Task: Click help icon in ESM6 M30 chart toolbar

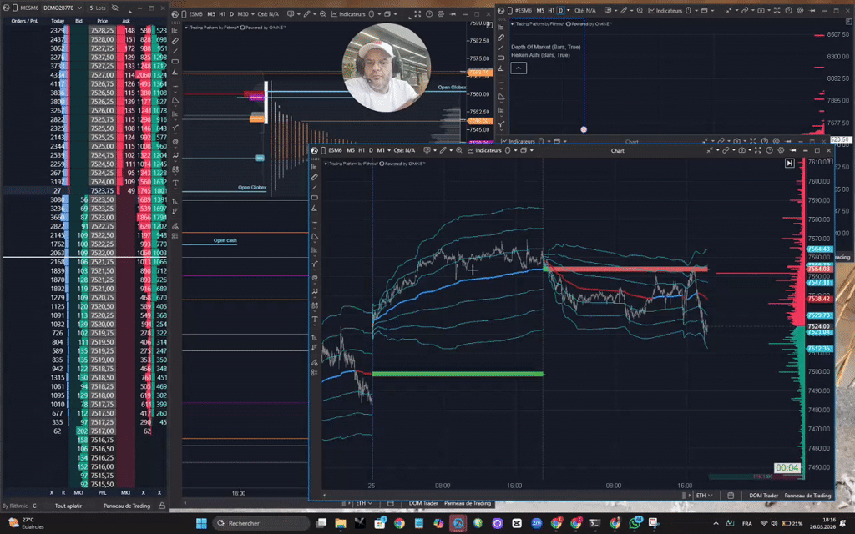Action: pos(429,13)
